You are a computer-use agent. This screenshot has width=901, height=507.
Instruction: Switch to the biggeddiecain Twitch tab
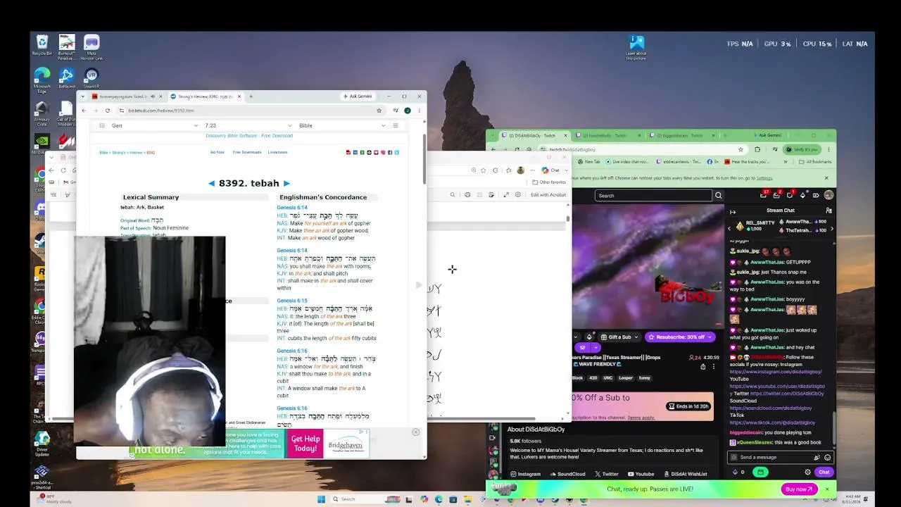tap(680, 135)
